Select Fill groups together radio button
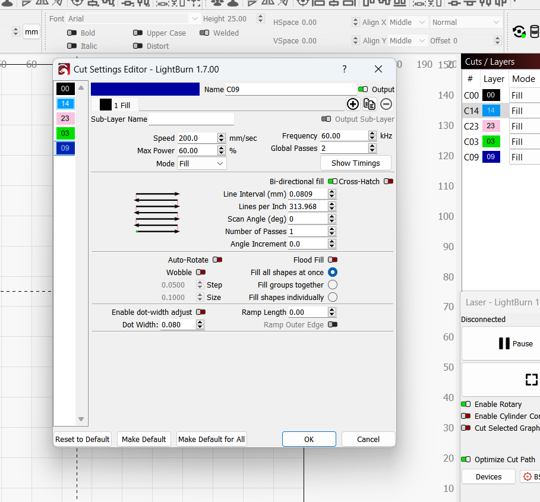This screenshot has width=540, height=502. pos(333,285)
